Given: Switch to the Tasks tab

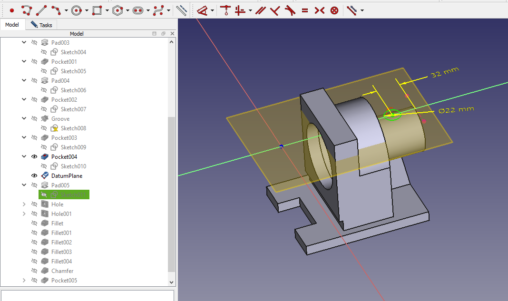Looking at the screenshot, I should [x=42, y=25].
